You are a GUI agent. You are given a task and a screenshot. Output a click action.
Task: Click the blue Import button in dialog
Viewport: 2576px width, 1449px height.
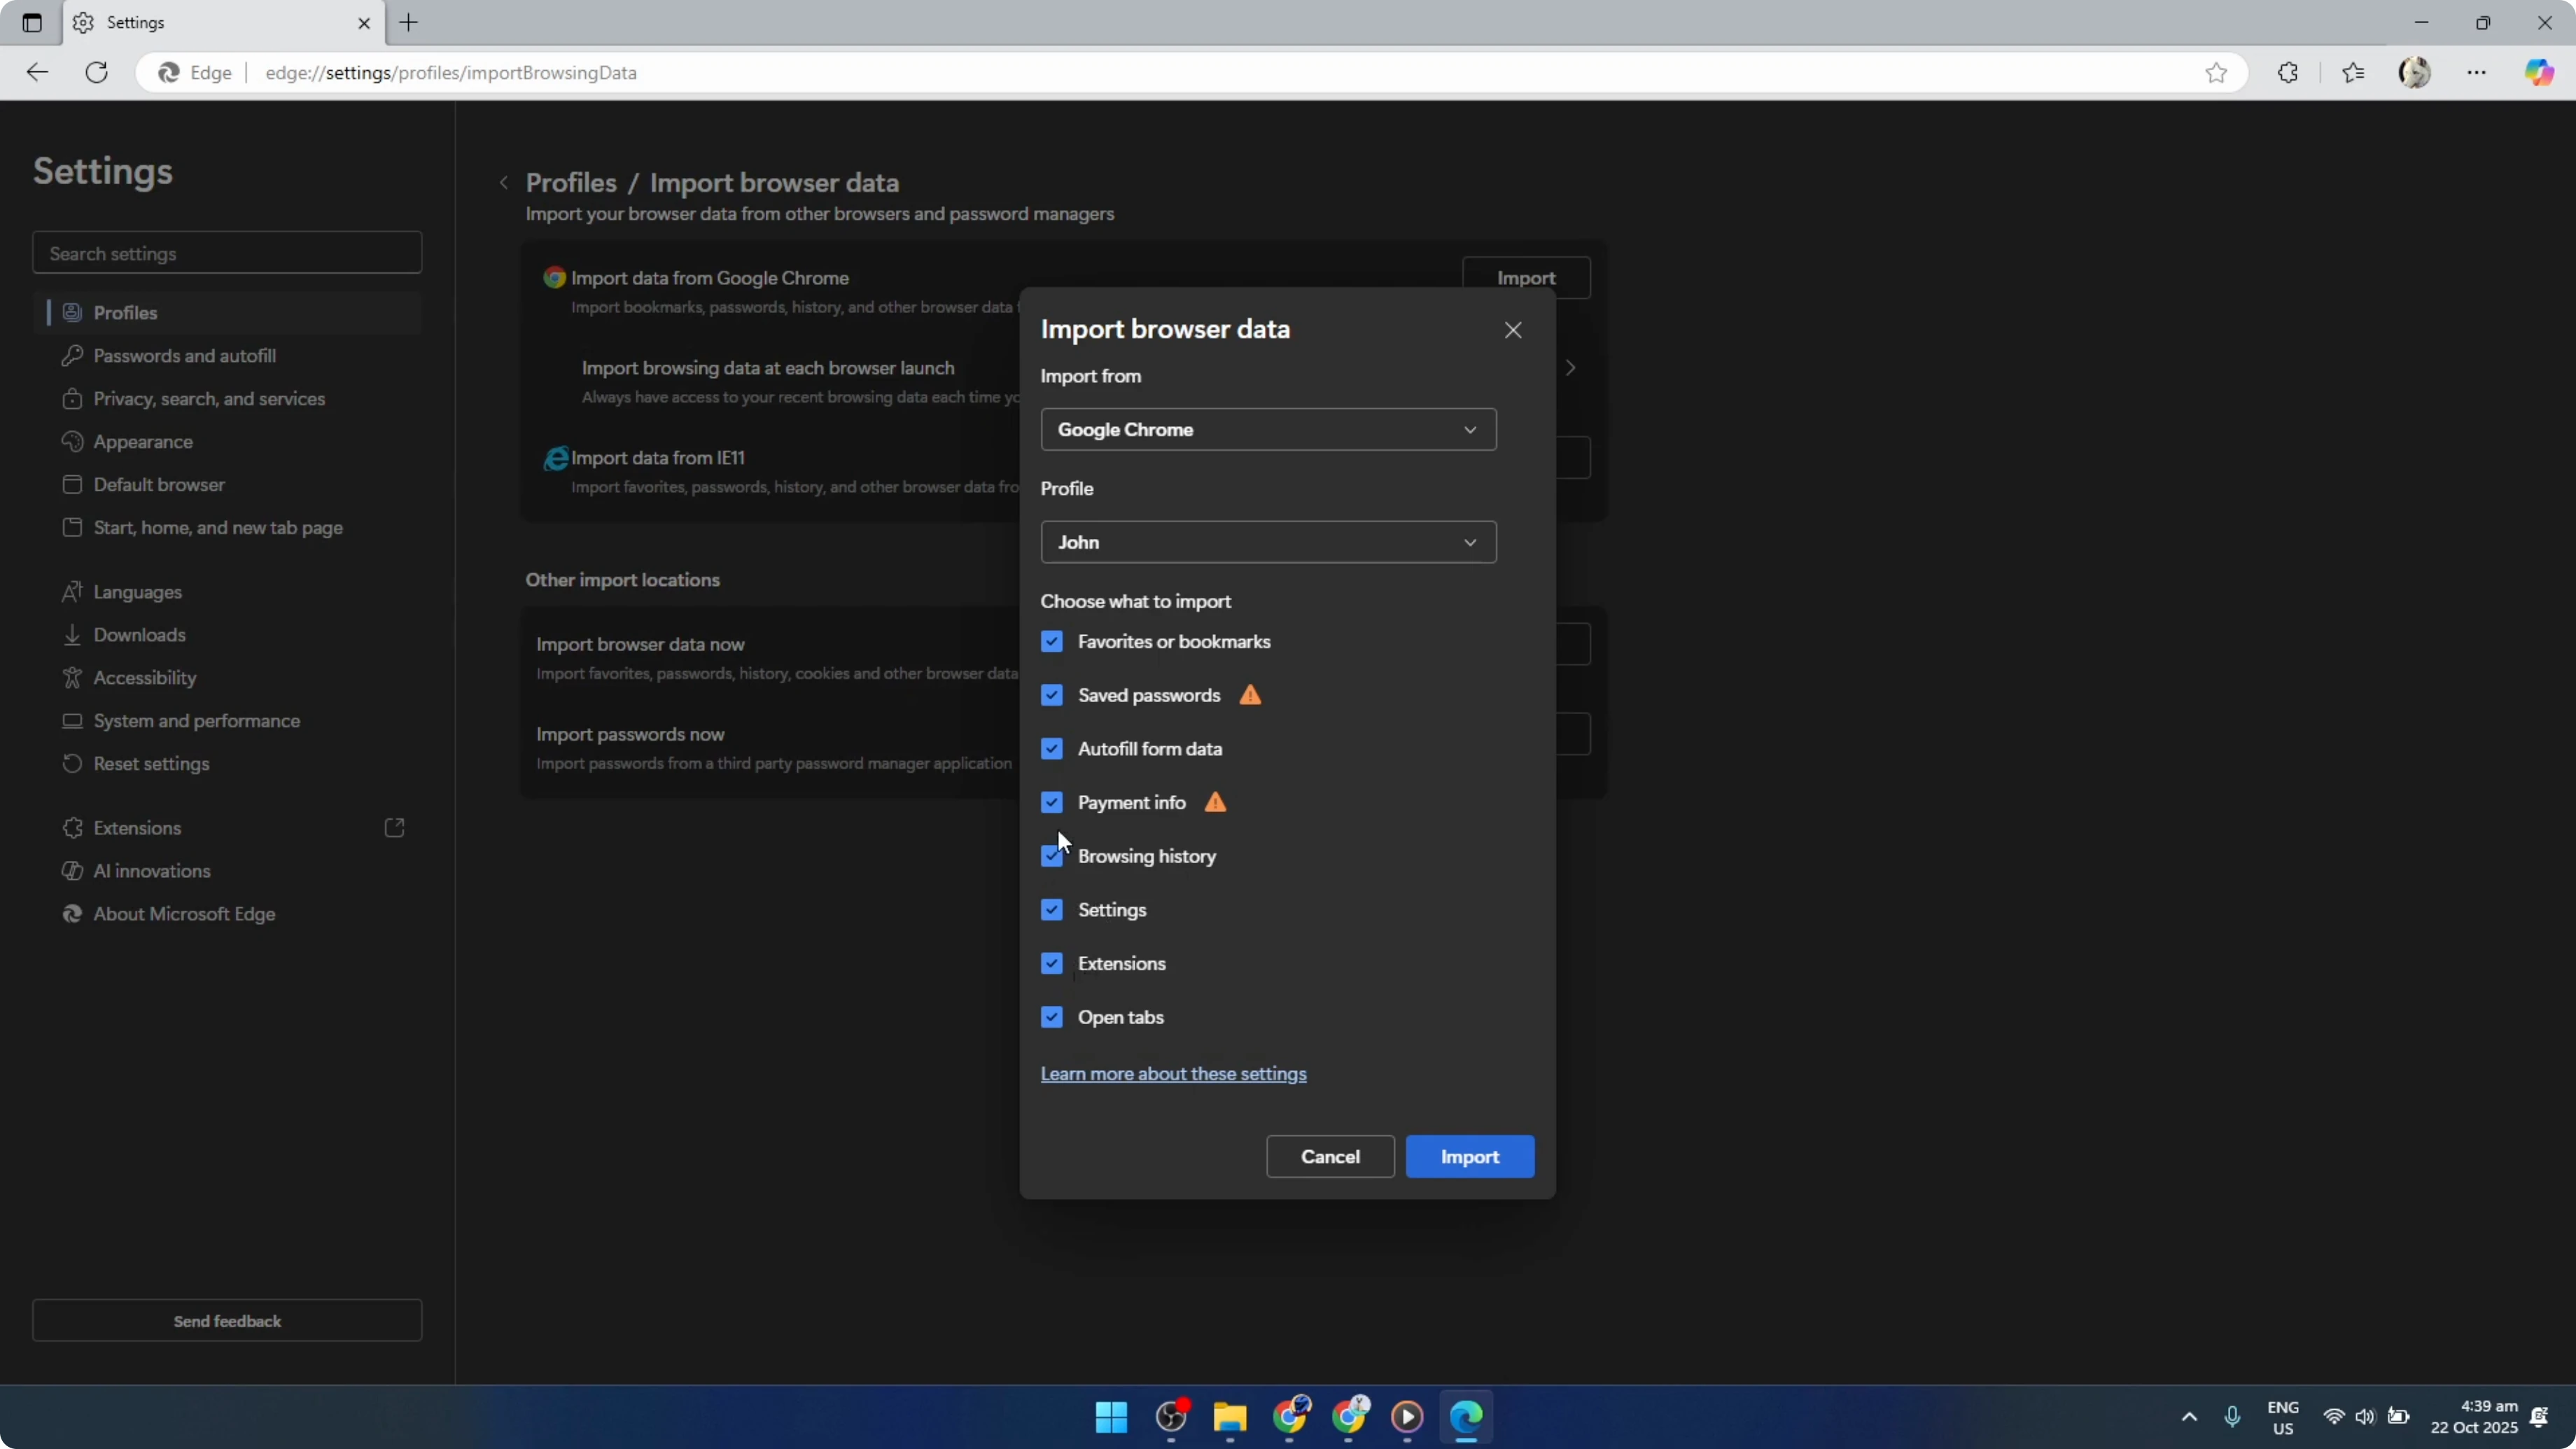(1469, 1157)
